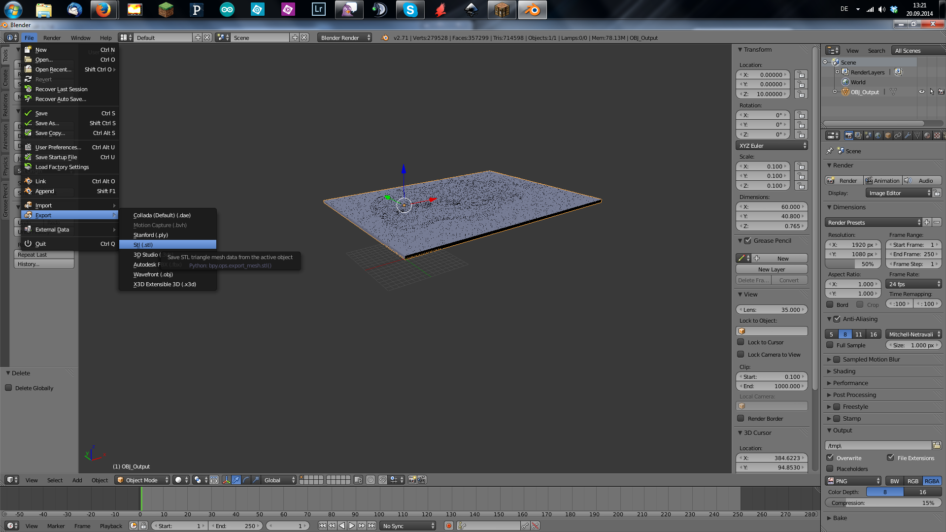Screen dimensions: 946x532
Task: Open the Render menu in the top bar
Action: click(52, 37)
